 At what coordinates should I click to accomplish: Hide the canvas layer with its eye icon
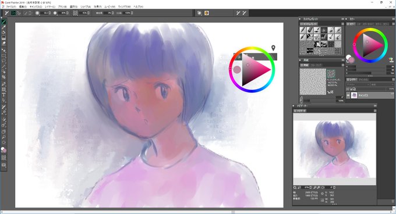pos(348,95)
